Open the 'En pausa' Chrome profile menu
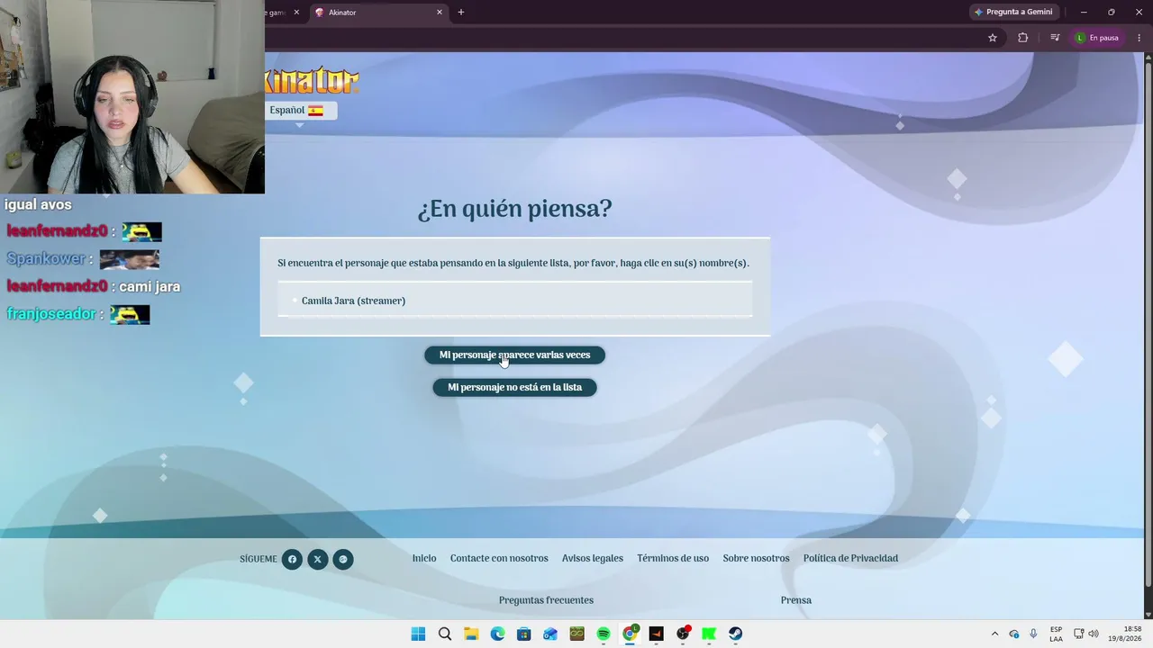This screenshot has height=648, width=1153. 1097,38
